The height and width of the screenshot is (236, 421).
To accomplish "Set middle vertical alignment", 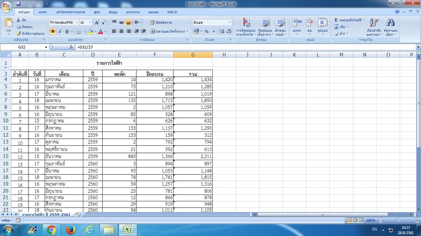I will pos(121,22).
